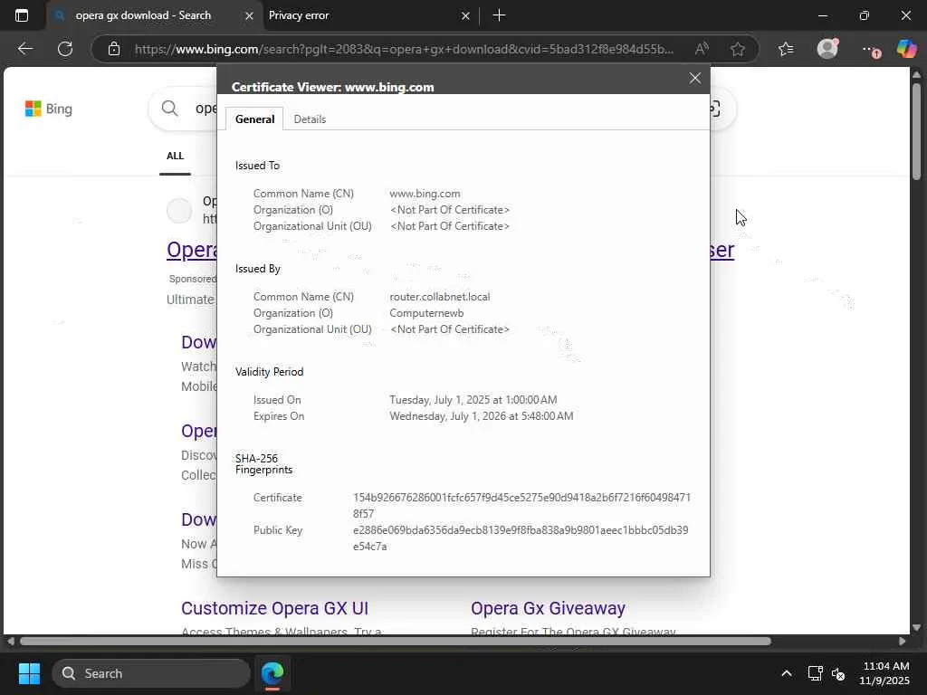Click the horizontal scrollbar right arrow
Image resolution: width=927 pixels, height=695 pixels.
(902, 642)
